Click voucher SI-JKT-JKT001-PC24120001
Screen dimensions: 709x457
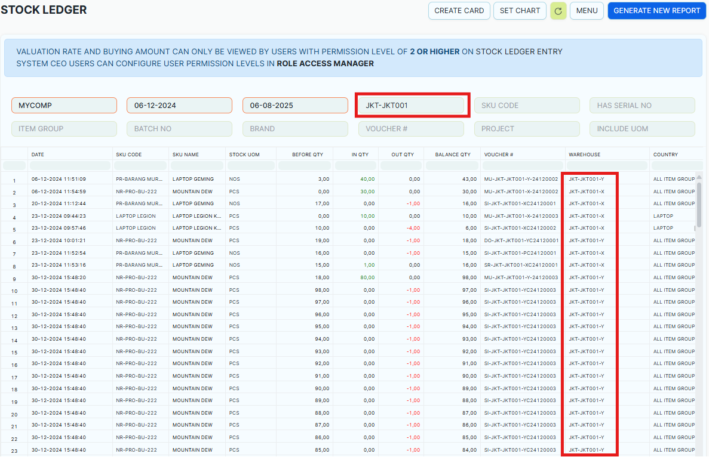pyautogui.click(x=520, y=253)
